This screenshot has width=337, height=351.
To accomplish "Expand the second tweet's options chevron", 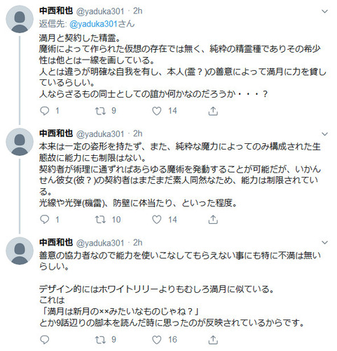I will pos(324,134).
